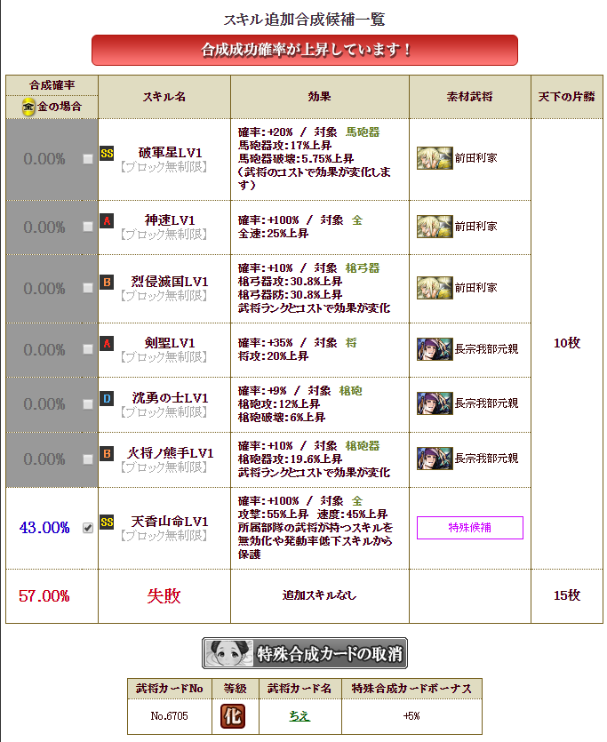Click the B rank icon beside 火将ノ熊手LV1

[107, 454]
